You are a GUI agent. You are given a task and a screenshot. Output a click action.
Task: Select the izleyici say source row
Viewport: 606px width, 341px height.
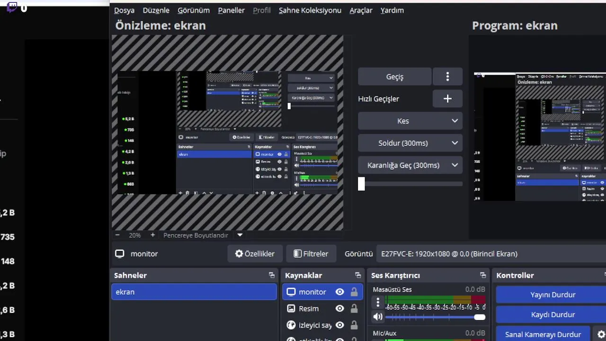pyautogui.click(x=323, y=325)
